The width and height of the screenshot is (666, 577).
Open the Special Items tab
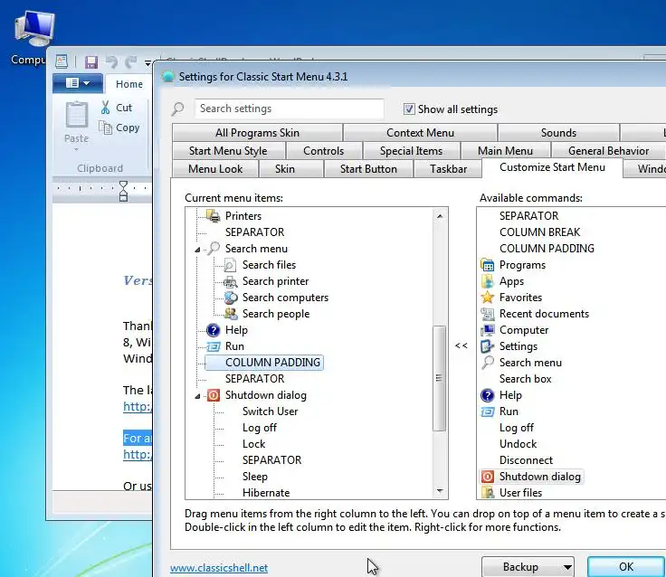(411, 151)
